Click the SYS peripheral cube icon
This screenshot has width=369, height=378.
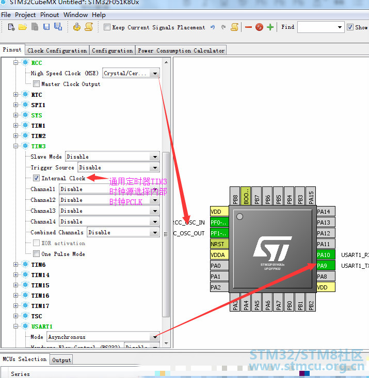point(25,115)
